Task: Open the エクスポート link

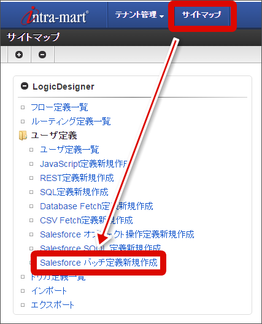Action: tap(52, 305)
